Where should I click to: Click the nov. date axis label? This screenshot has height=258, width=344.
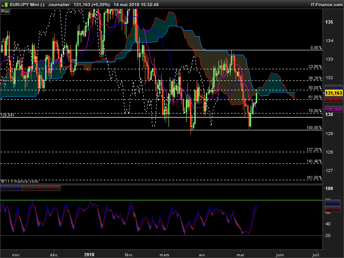click(x=16, y=255)
